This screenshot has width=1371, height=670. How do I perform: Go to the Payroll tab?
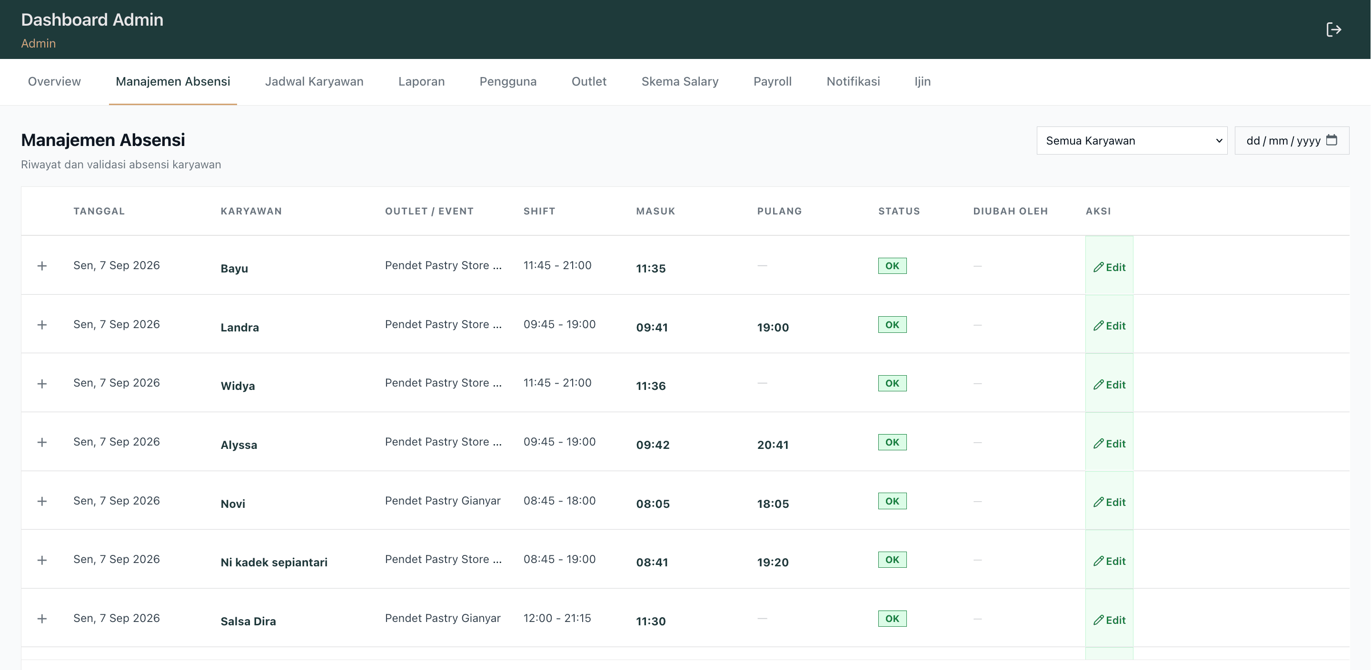pyautogui.click(x=772, y=81)
